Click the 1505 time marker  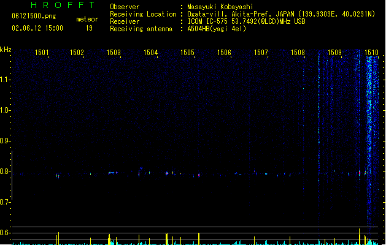pyautogui.click(x=187, y=53)
